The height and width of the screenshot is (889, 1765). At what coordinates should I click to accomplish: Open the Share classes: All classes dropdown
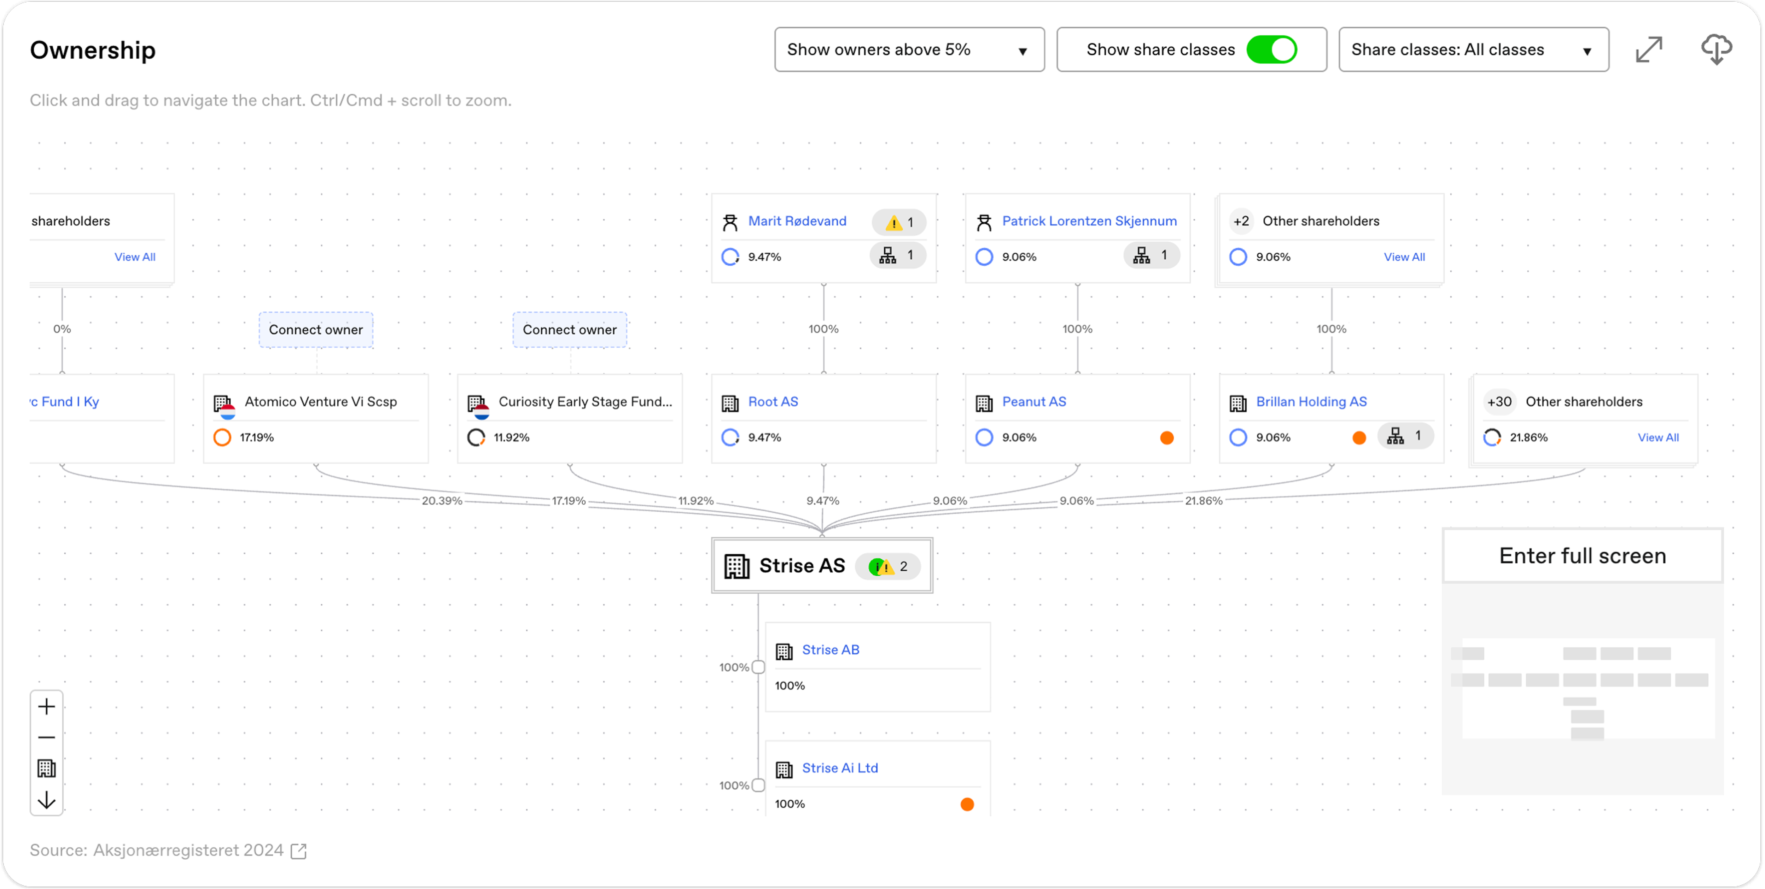(x=1473, y=49)
